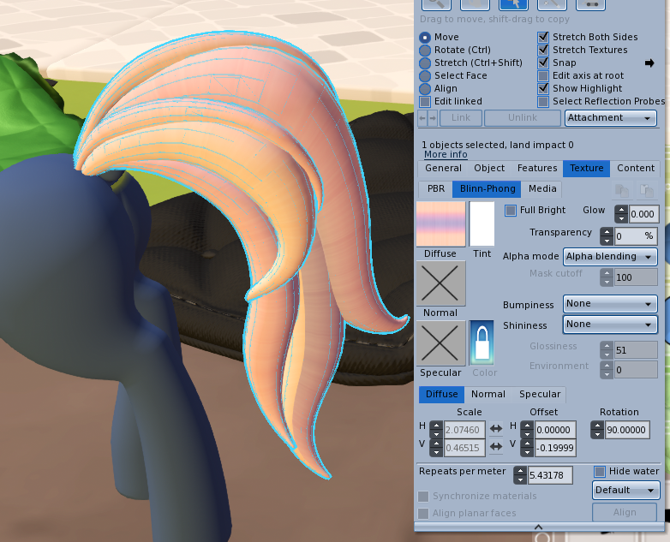This screenshot has width=670, height=542.
Task: Choose the Select Face radio button
Action: (x=425, y=76)
